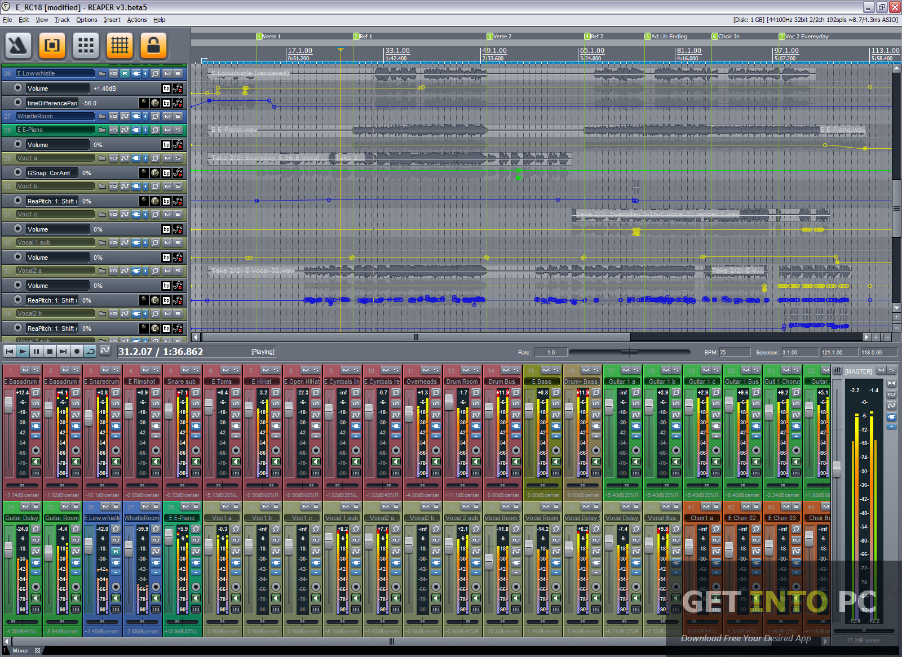The width and height of the screenshot is (902, 657).
Task: Click the bp button on timeDifferencePan envelope
Action: click(166, 103)
